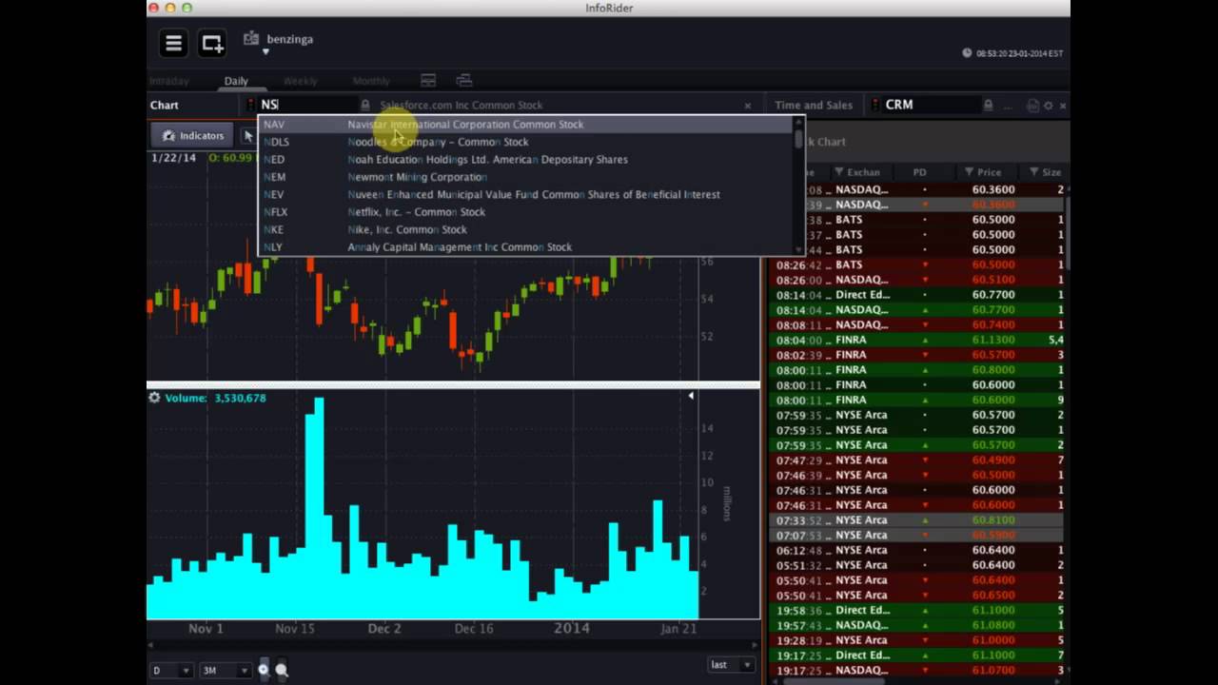Click the cascade windows icon
Image resolution: width=1218 pixels, height=685 pixels.
464,81
